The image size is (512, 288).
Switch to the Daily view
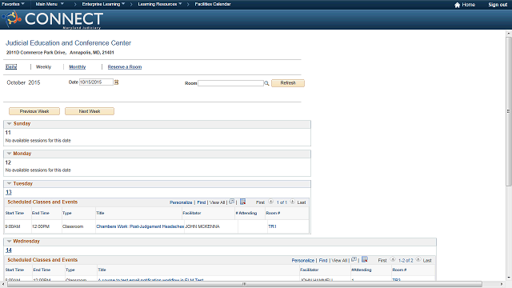pyautogui.click(x=11, y=67)
